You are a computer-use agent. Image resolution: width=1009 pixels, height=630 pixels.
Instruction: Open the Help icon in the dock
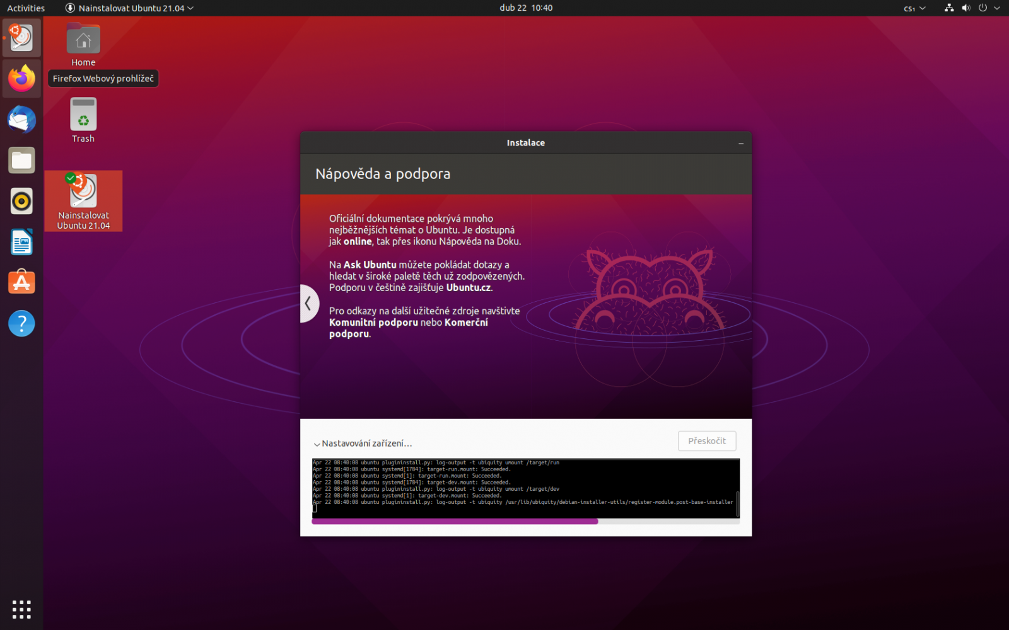(21, 323)
